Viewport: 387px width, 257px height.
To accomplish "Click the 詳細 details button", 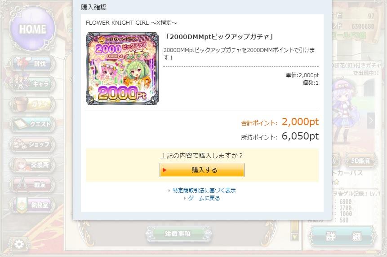I will tap(343, 236).
